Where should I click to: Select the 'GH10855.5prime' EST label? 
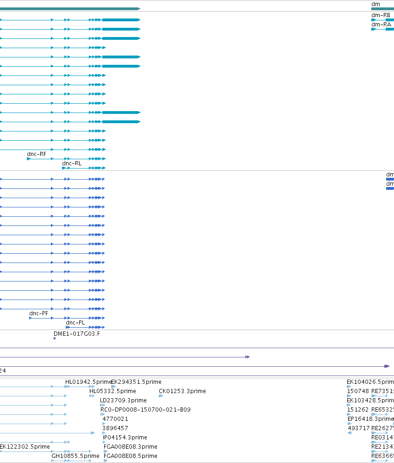click(x=75, y=456)
